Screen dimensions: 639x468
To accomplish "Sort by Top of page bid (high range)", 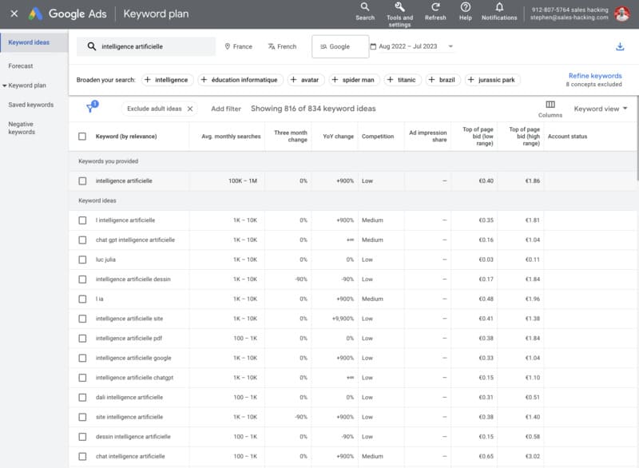I will point(524,136).
